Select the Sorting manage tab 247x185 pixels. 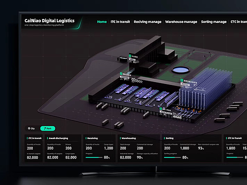click(214, 22)
